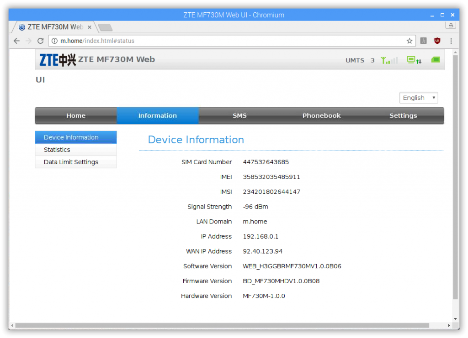Click the back navigation arrow
Screen dimensions: 468x338
point(16,41)
